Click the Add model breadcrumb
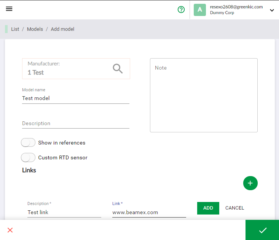Screen dimensions: 279x240 click(62, 29)
